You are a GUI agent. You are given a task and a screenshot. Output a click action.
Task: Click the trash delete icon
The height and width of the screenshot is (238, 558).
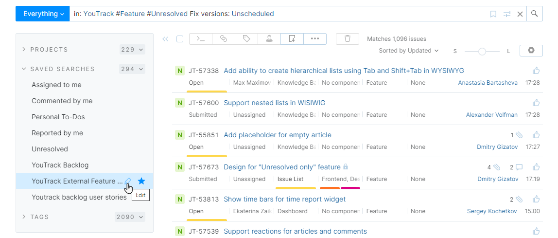tap(348, 39)
